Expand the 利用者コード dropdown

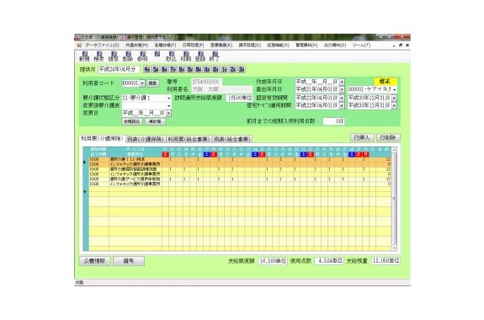[142, 83]
